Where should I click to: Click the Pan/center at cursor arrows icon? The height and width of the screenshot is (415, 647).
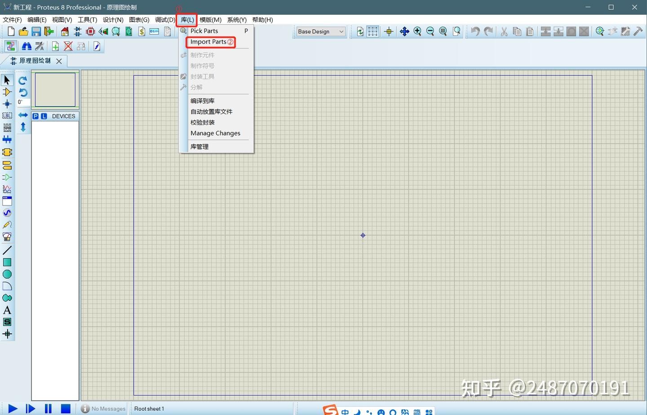click(404, 31)
